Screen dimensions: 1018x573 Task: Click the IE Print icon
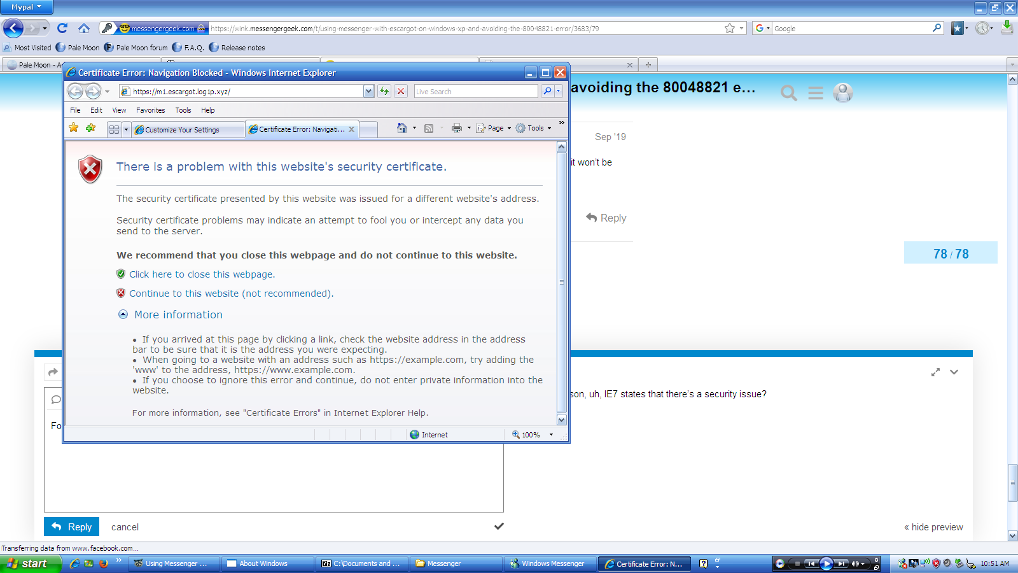(457, 128)
